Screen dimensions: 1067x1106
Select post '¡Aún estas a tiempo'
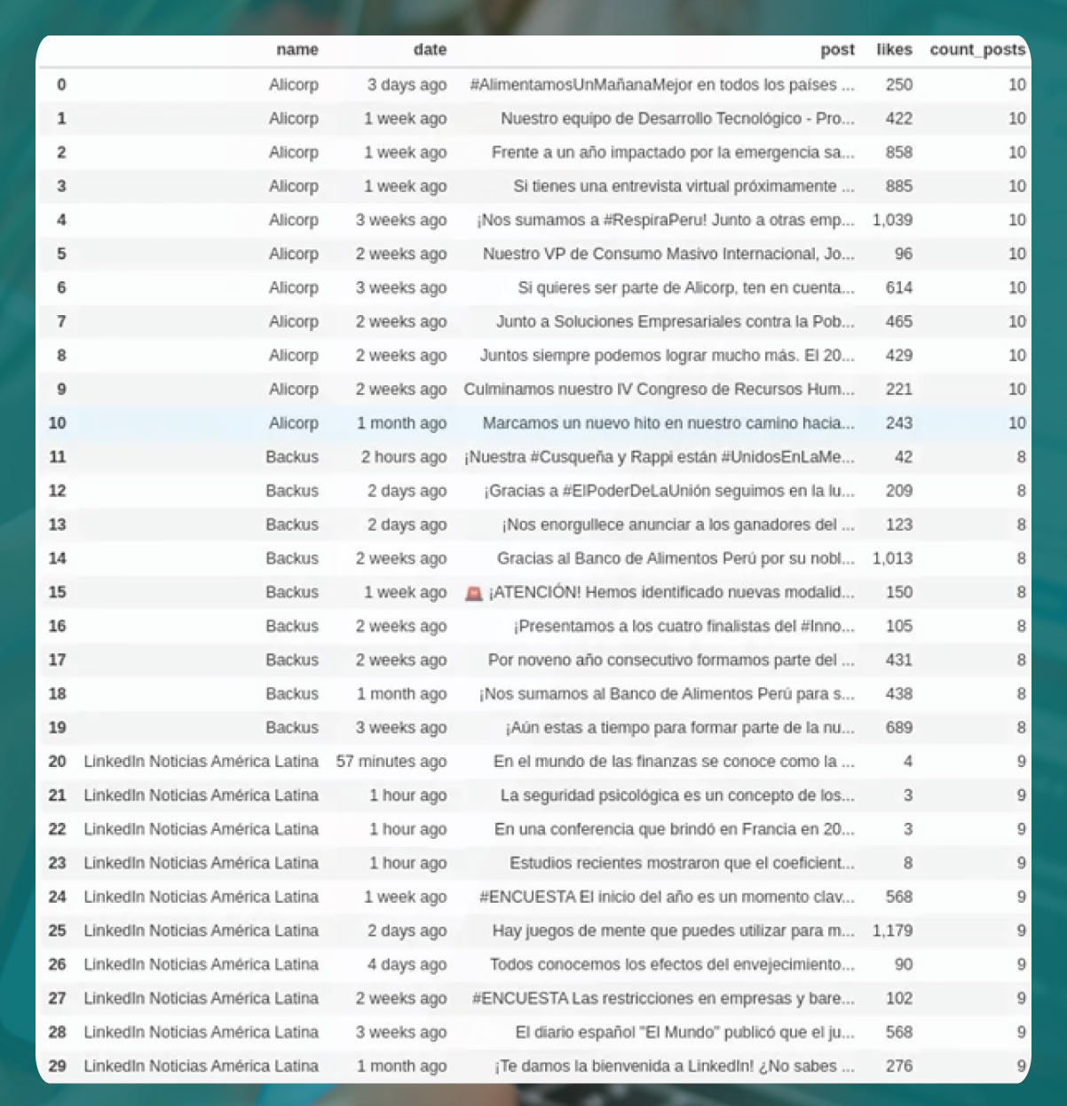(680, 727)
